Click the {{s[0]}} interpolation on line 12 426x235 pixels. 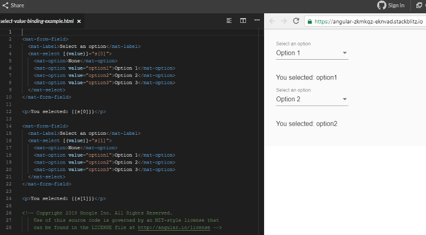pyautogui.click(x=83, y=111)
